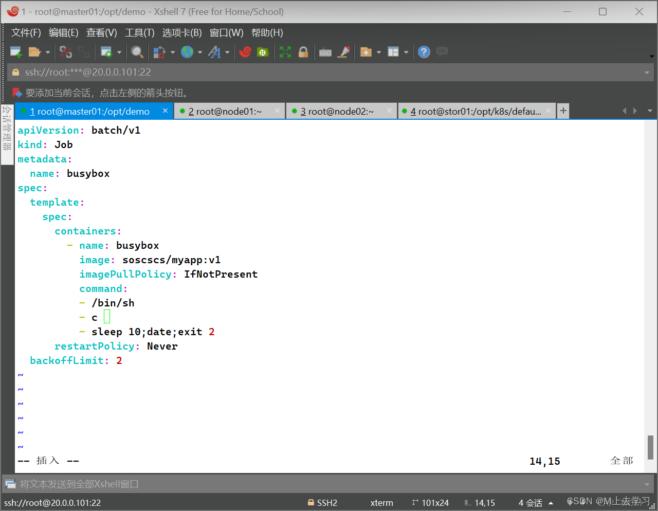Open the 选项卡(B) menu
Viewport: 658px width, 511px height.
pos(182,33)
